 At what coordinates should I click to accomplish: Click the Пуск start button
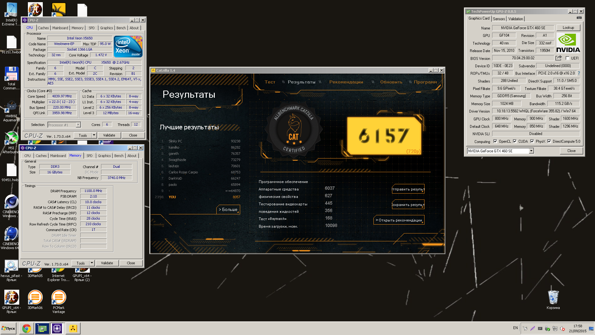(8, 328)
